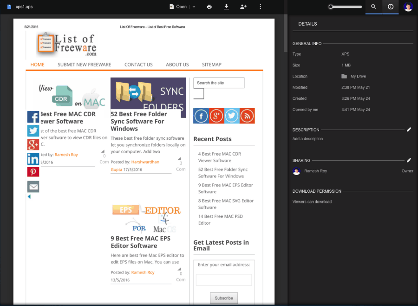Open recent post 52 Best Free Folder Sync

click(223, 173)
